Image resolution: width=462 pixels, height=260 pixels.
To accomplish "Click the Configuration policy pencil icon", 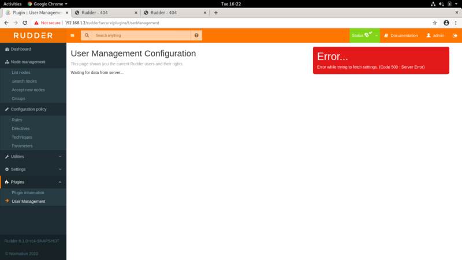I will click(x=7, y=109).
